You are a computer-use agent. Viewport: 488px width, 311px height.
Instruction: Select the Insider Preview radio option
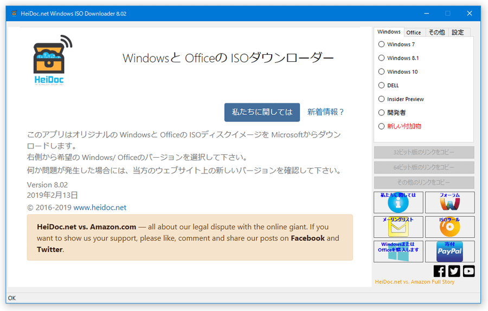coord(382,99)
